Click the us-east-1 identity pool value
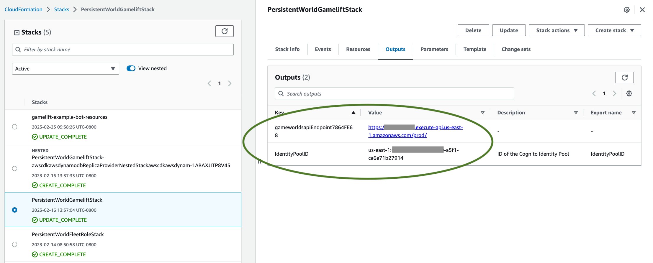 click(413, 154)
